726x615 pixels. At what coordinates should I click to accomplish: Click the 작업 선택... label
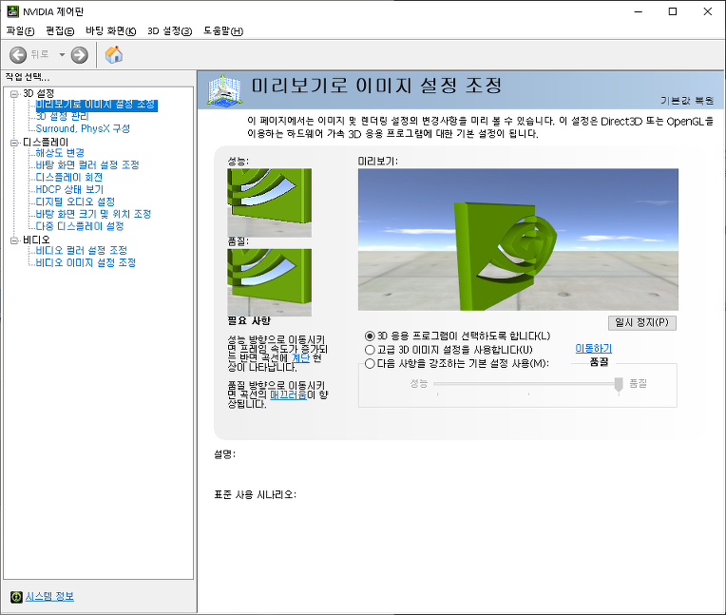(x=28, y=77)
